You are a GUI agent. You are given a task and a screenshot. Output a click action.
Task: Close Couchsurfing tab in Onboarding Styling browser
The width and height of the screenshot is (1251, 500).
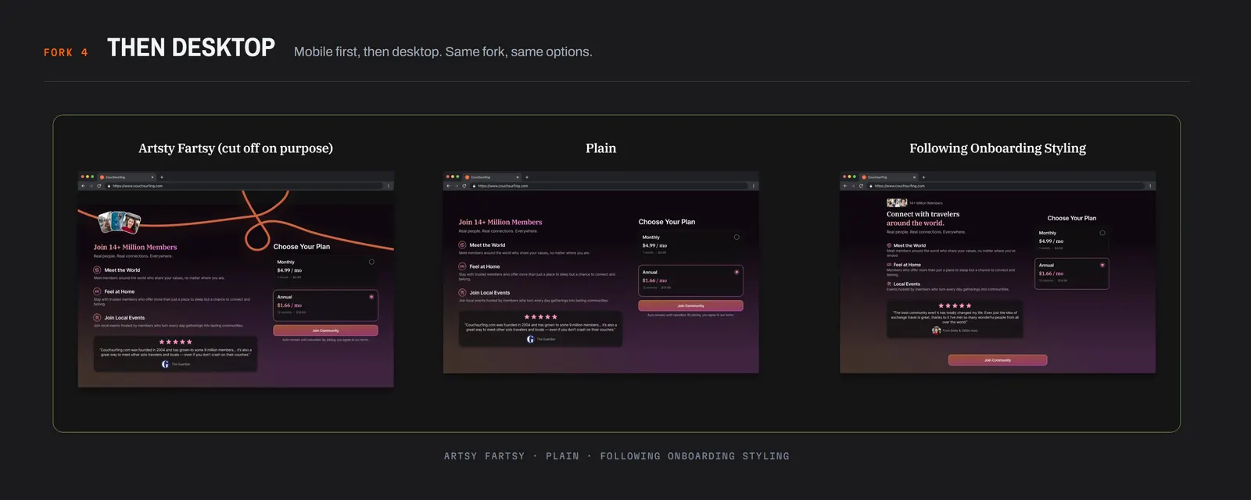(x=915, y=177)
